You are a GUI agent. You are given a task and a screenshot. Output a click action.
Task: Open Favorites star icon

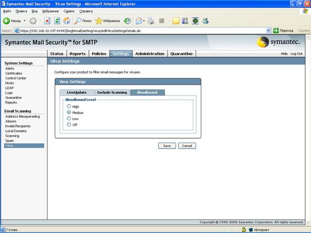(x=99, y=21)
